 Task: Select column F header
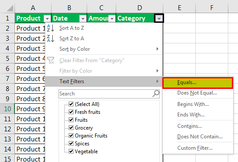pos(212,8)
